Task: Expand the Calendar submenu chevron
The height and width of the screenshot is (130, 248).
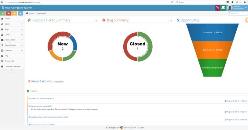Action: pyautogui.click(x=22, y=50)
